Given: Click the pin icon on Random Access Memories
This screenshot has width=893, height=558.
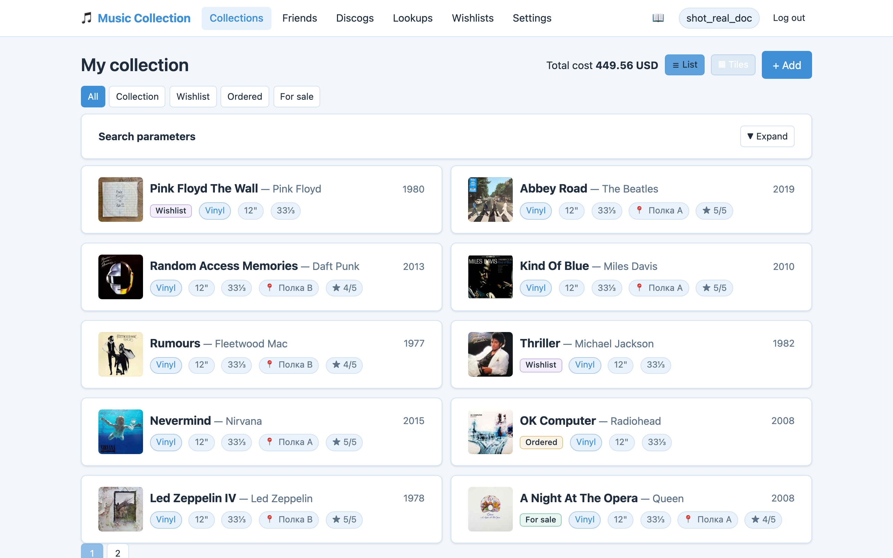Looking at the screenshot, I should [269, 288].
